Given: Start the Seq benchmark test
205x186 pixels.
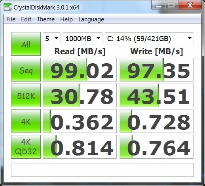Looking at the screenshot, I should [26, 70].
